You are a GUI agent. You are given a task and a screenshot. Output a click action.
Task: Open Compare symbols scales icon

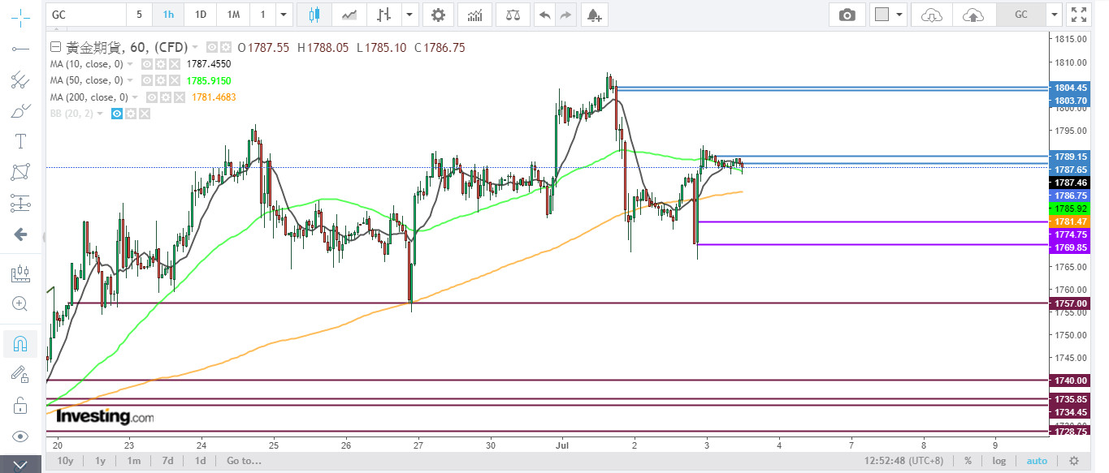(513, 15)
